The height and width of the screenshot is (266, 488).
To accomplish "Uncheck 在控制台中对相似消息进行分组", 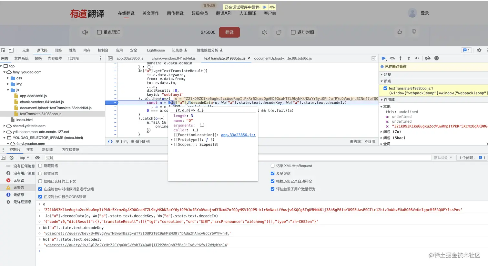I will [x=40, y=189].
